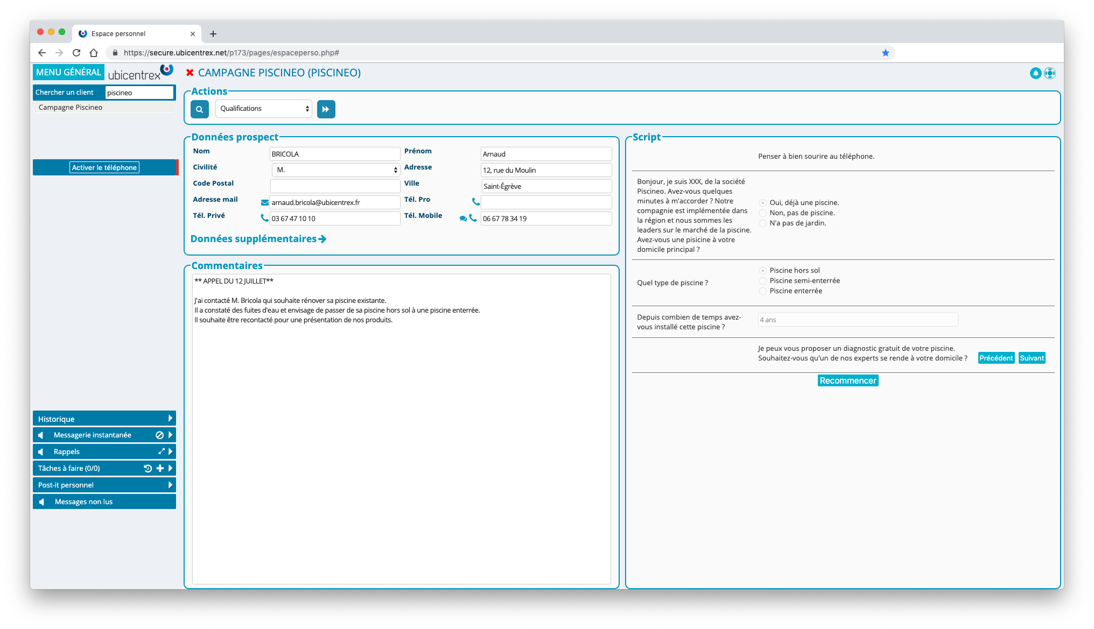Viewport: 1094px width, 629px height.
Task: Click the arrow after Données supplémentaires
Action: pyautogui.click(x=322, y=239)
